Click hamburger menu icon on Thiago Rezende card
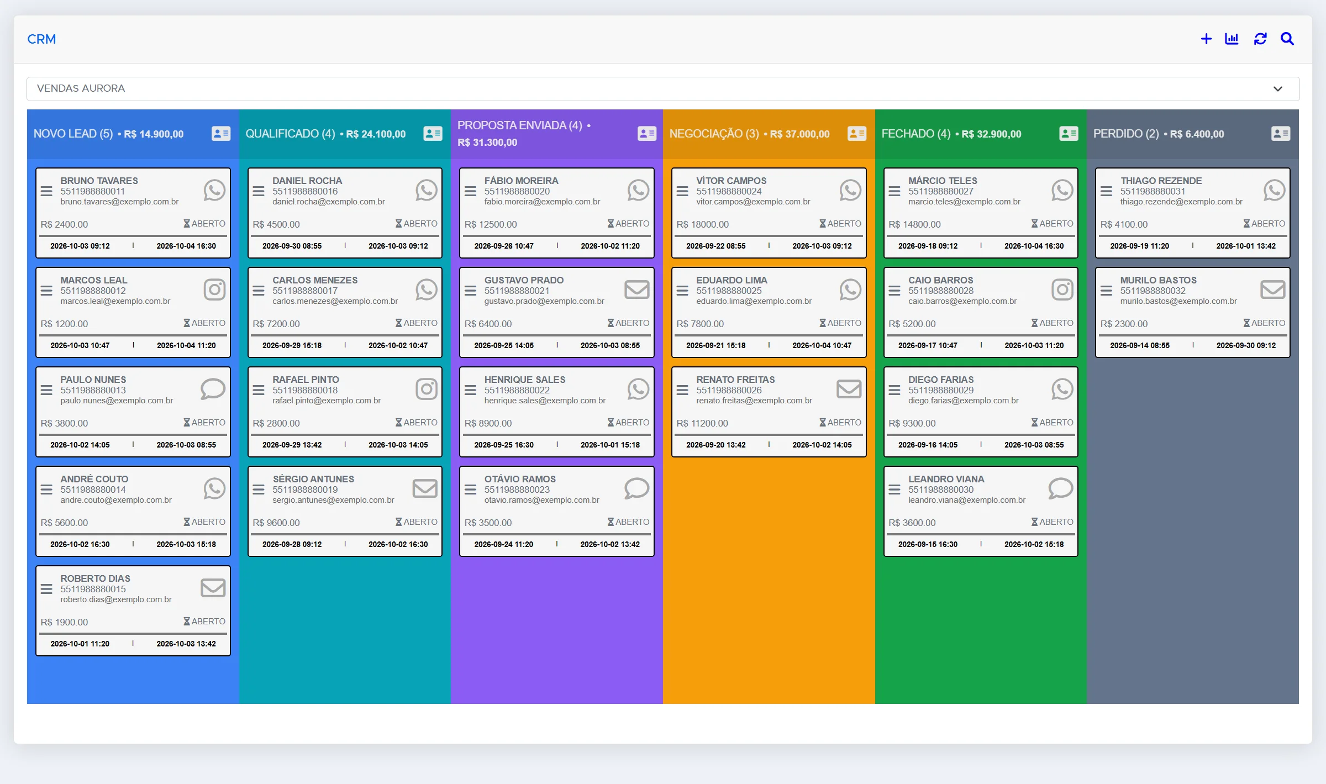The width and height of the screenshot is (1326, 784). tap(1106, 191)
